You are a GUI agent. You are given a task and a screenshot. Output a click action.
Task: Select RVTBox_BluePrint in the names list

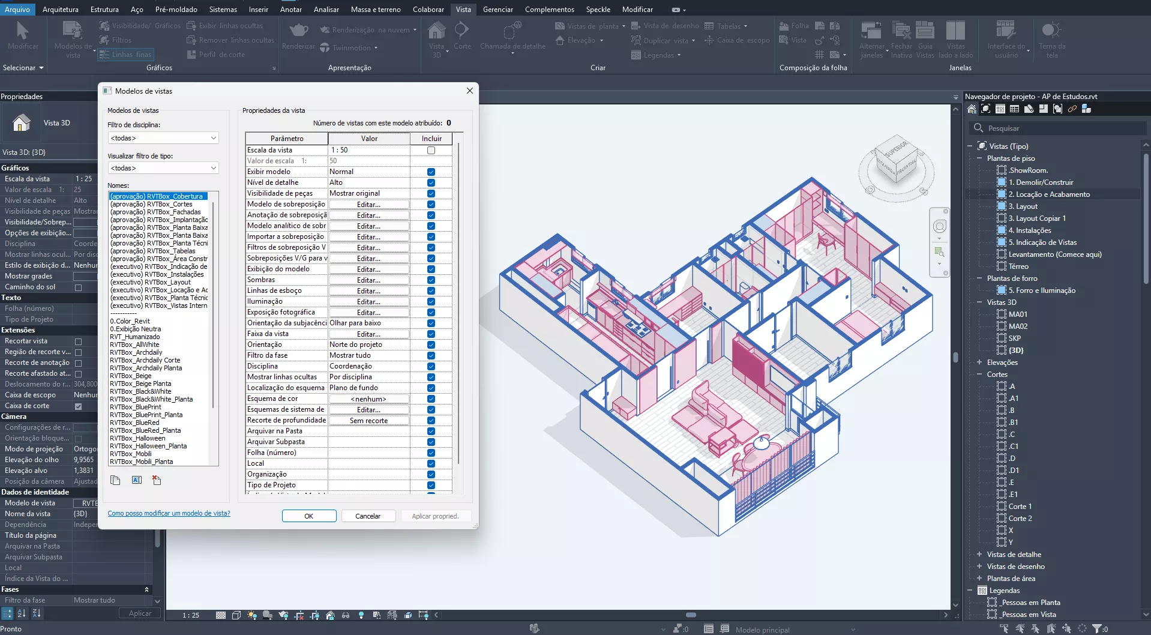136,407
